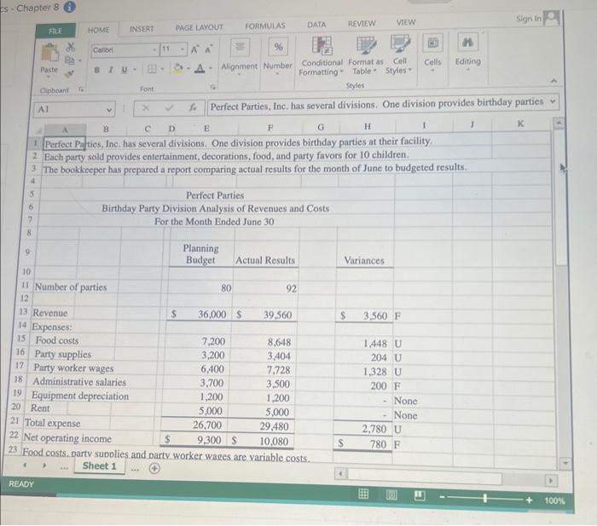Viewport: 597px width, 526px height.
Task: Apply Fill Color paint bucket
Action: click(x=177, y=68)
